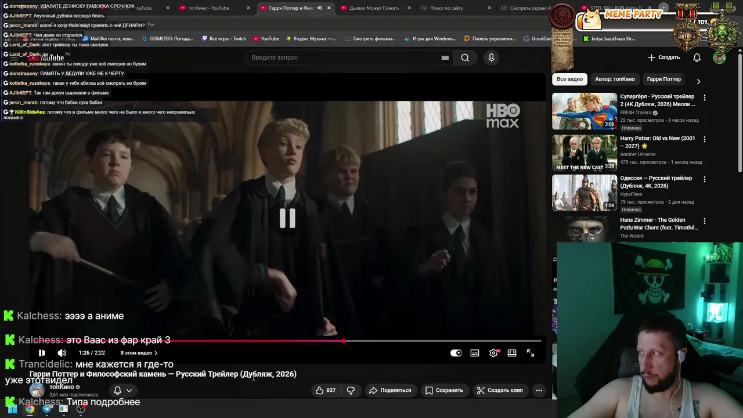This screenshot has height=418, width=743.
Task: Open the account avatar menu
Action: click(x=719, y=57)
